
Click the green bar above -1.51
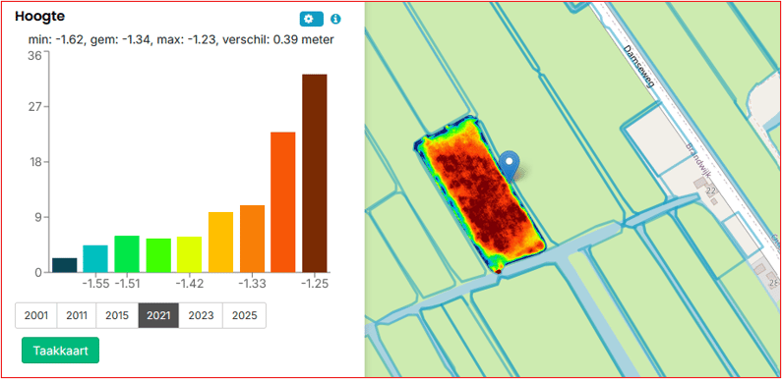127,254
